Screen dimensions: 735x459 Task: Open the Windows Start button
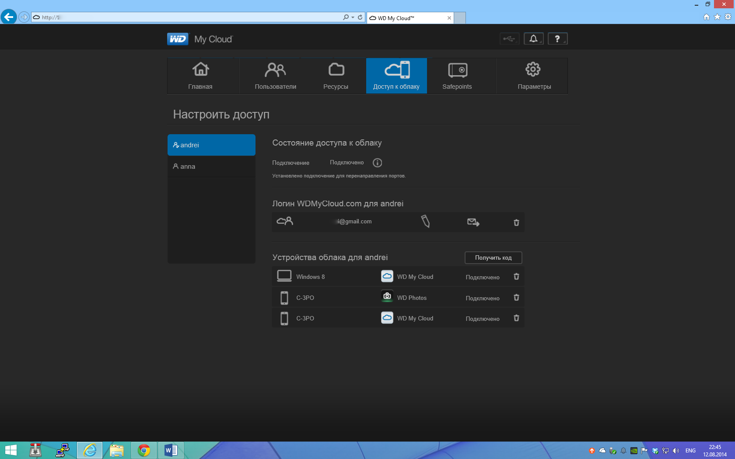(x=10, y=450)
